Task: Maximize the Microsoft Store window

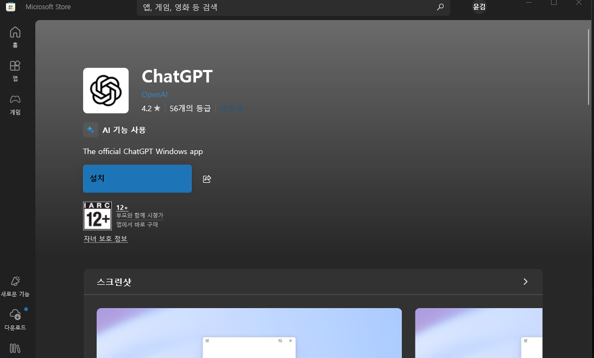Action: pos(554,3)
